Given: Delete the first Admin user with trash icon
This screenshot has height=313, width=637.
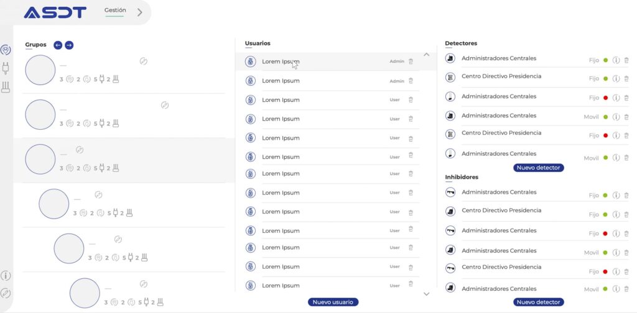Looking at the screenshot, I should pyautogui.click(x=411, y=61).
